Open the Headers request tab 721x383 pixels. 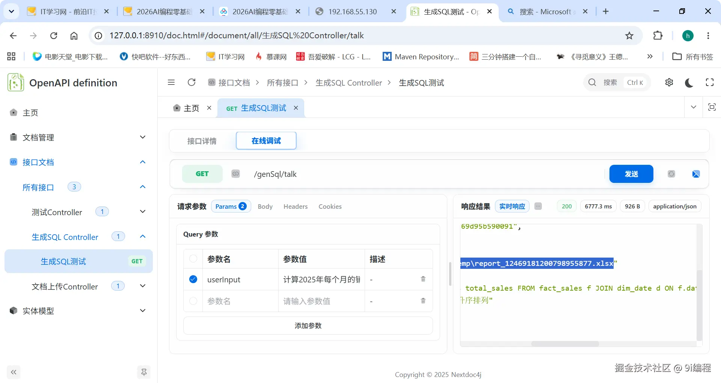(x=296, y=207)
